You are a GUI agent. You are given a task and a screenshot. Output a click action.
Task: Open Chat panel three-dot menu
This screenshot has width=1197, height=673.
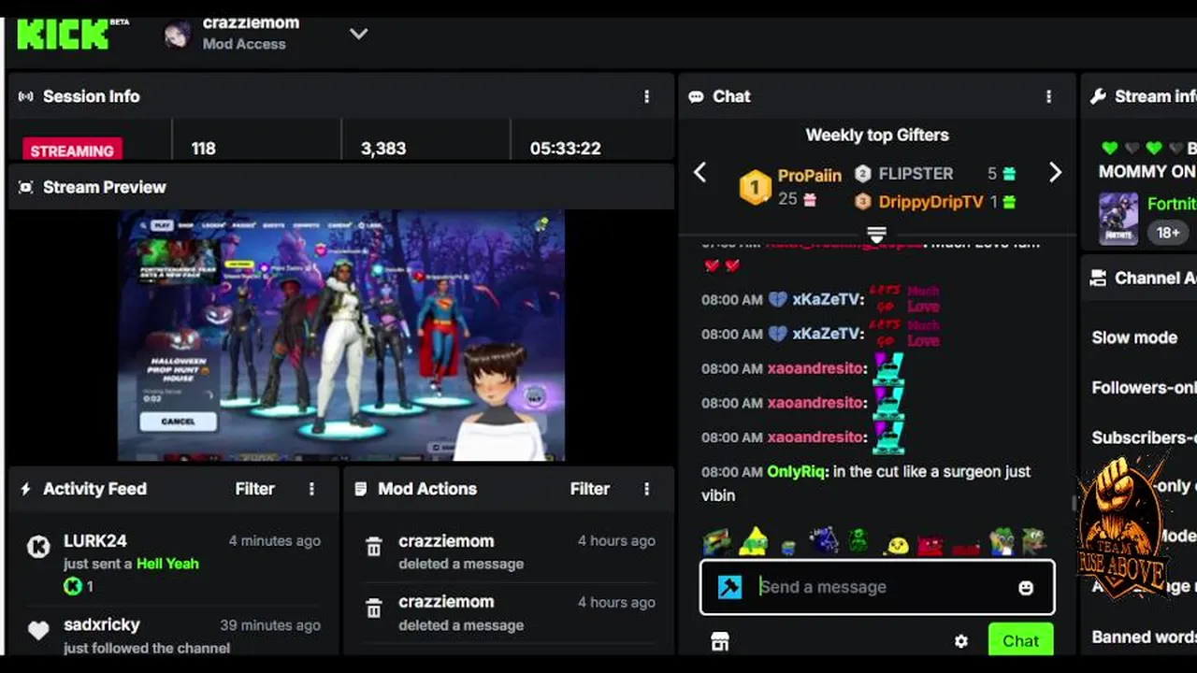(1048, 96)
